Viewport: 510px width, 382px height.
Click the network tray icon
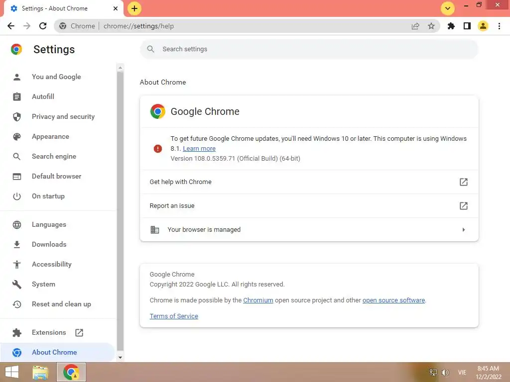(x=433, y=372)
